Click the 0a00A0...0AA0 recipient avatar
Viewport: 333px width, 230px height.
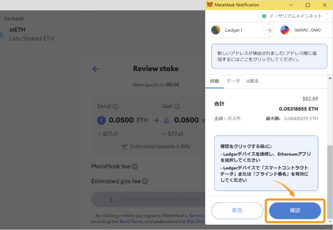tap(284, 30)
